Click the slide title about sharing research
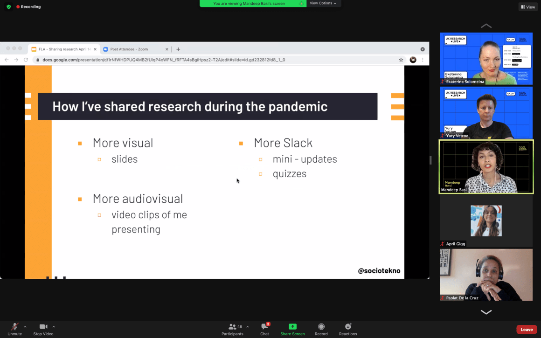 coord(190,106)
